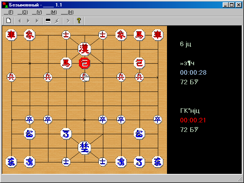
Task: Select the white red cannon on right side
Action: (140, 63)
